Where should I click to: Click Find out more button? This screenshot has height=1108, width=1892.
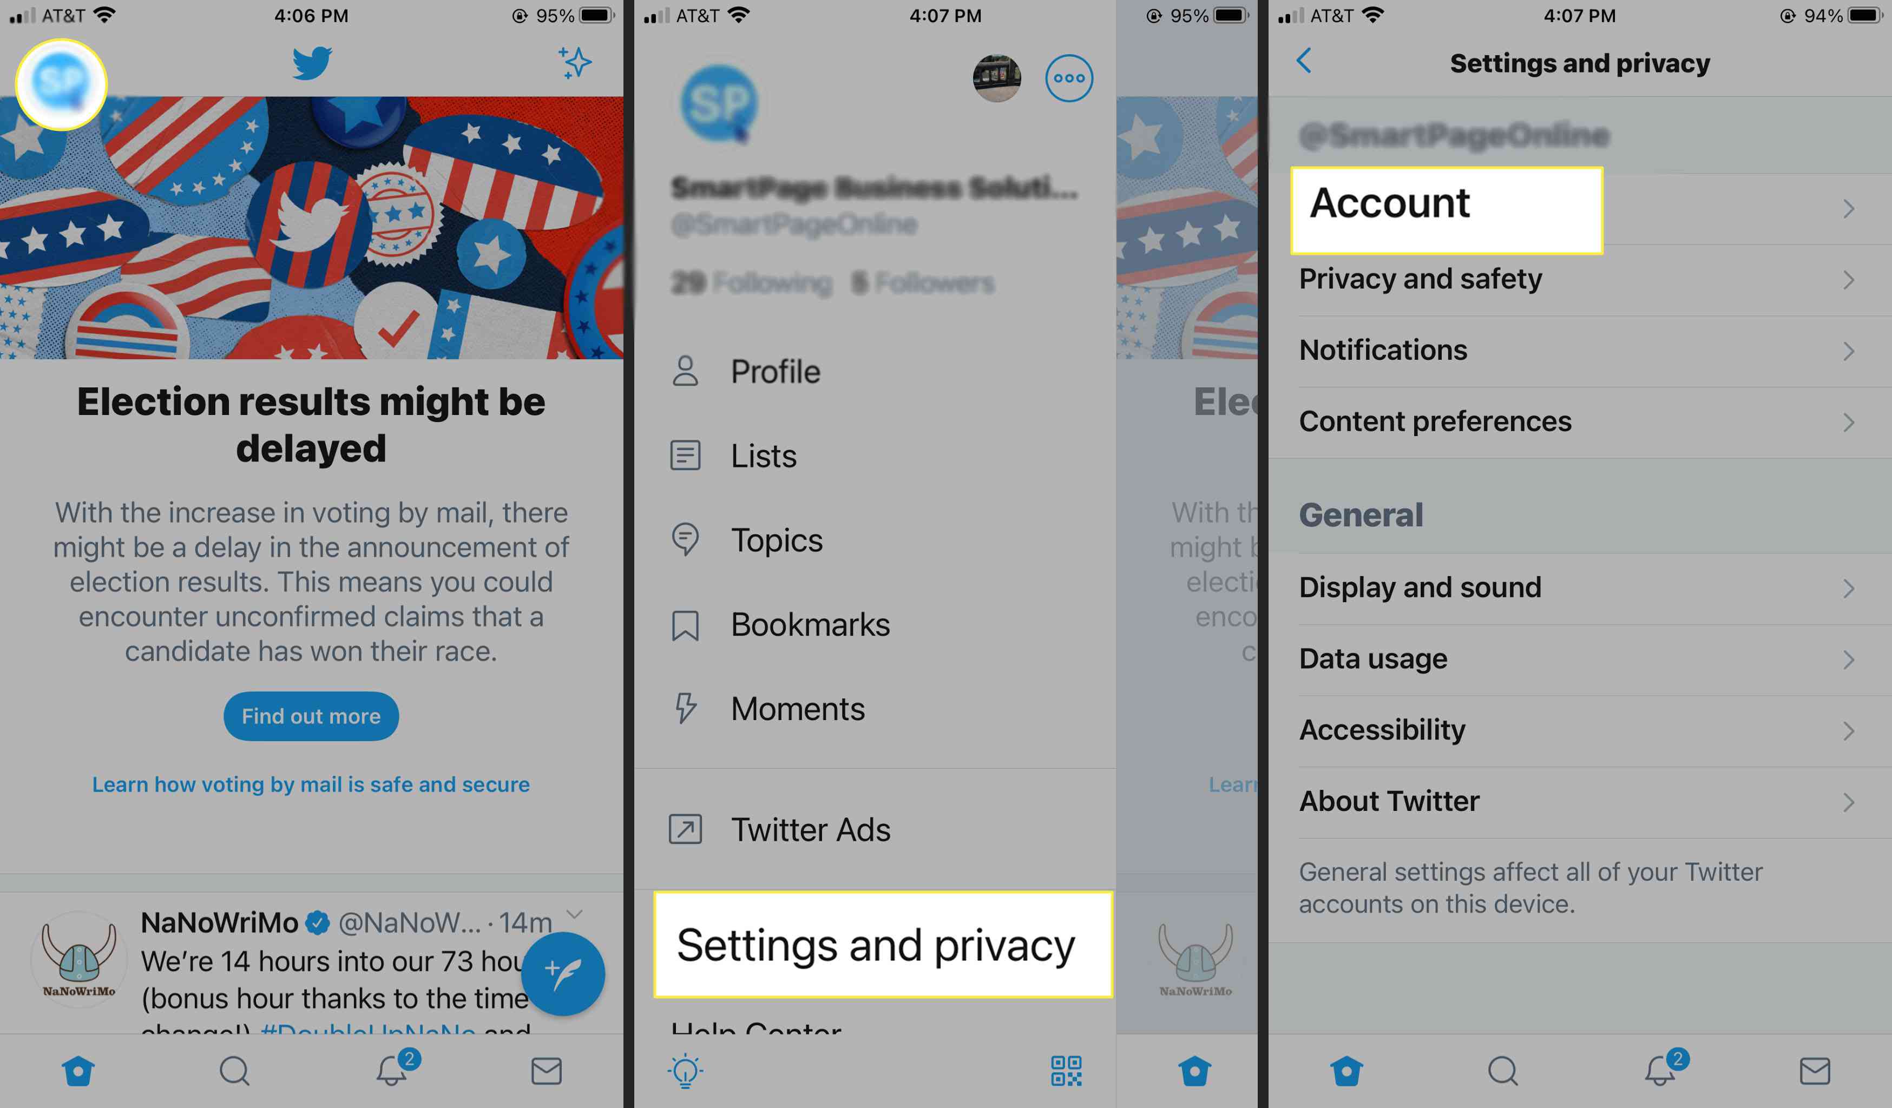[x=310, y=716]
